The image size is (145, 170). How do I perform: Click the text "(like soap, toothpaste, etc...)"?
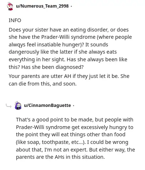click(51, 142)
